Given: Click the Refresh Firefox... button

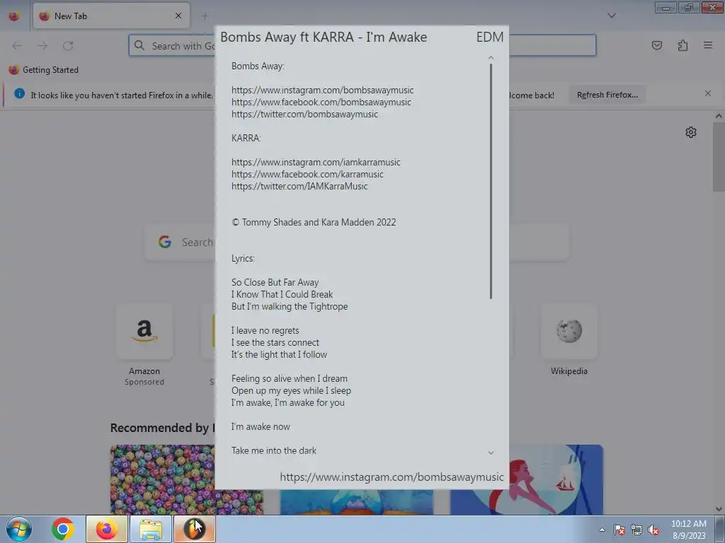Looking at the screenshot, I should [x=607, y=95].
